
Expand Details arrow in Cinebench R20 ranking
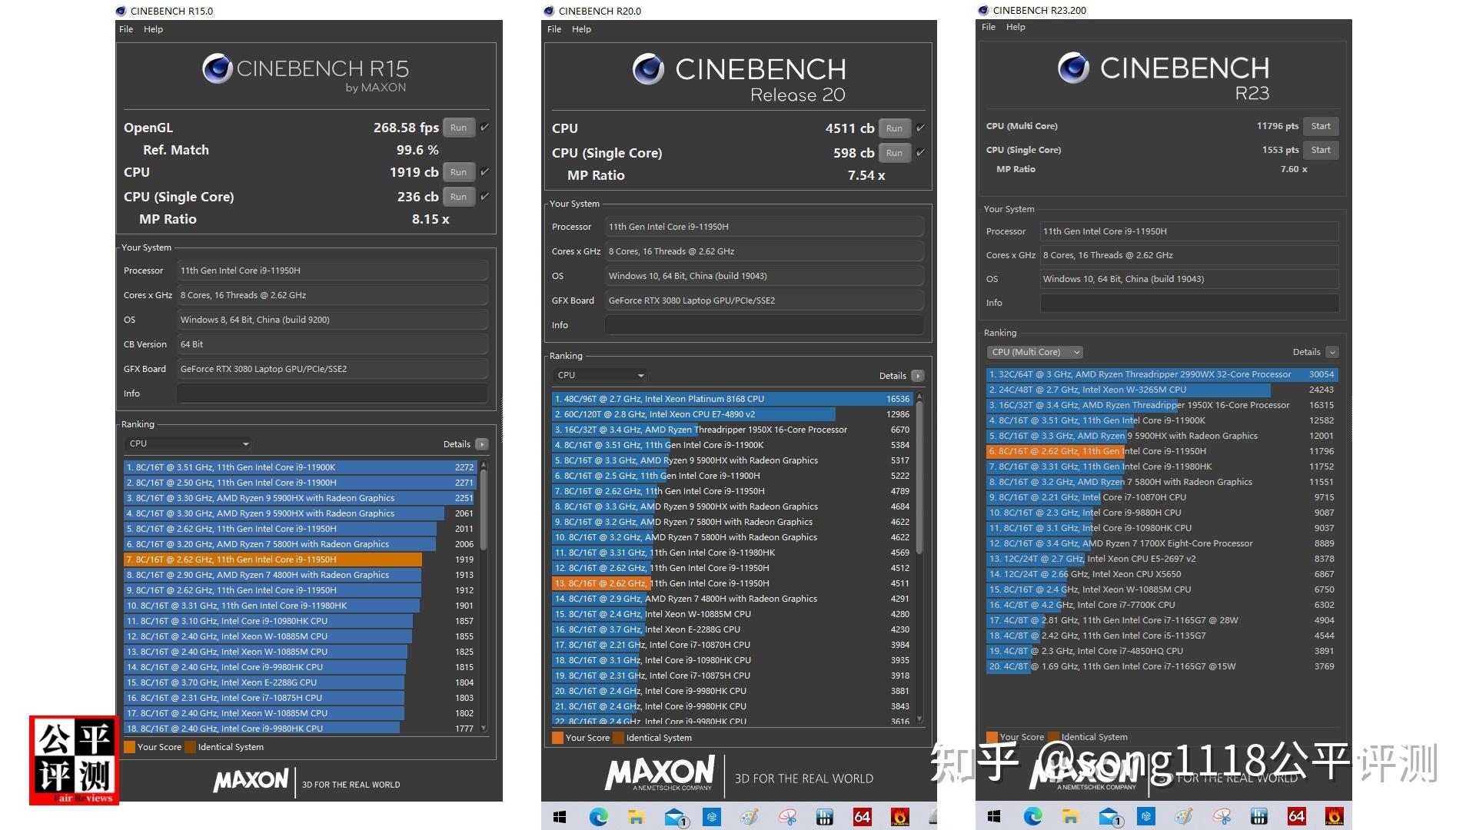coord(918,376)
